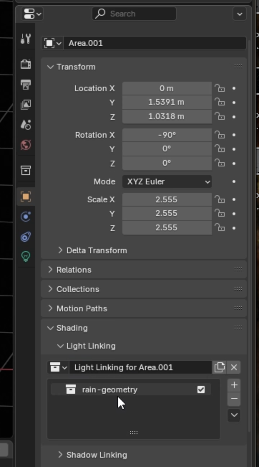Click the Location Y 1.5391 m field
Viewport: 259px width, 467px height.
pos(167,102)
